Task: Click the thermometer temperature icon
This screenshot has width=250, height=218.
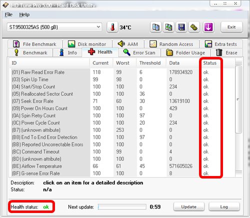Action: (x=112, y=27)
